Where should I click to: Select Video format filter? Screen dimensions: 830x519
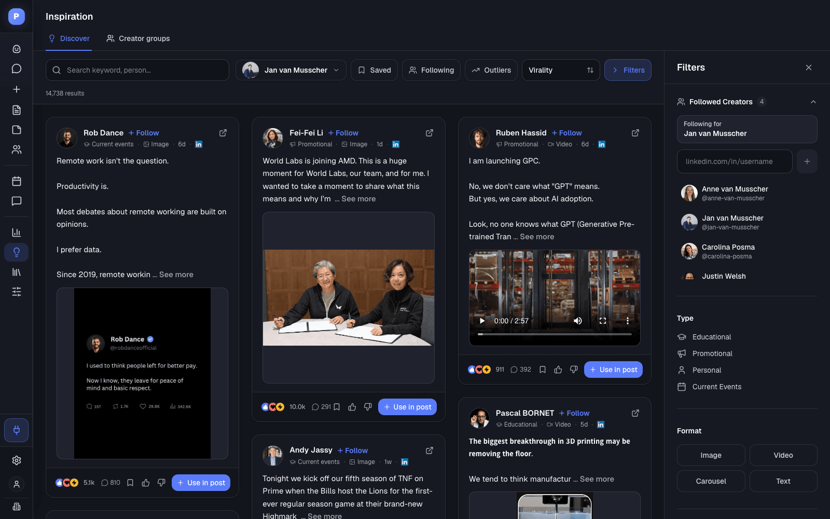click(783, 455)
